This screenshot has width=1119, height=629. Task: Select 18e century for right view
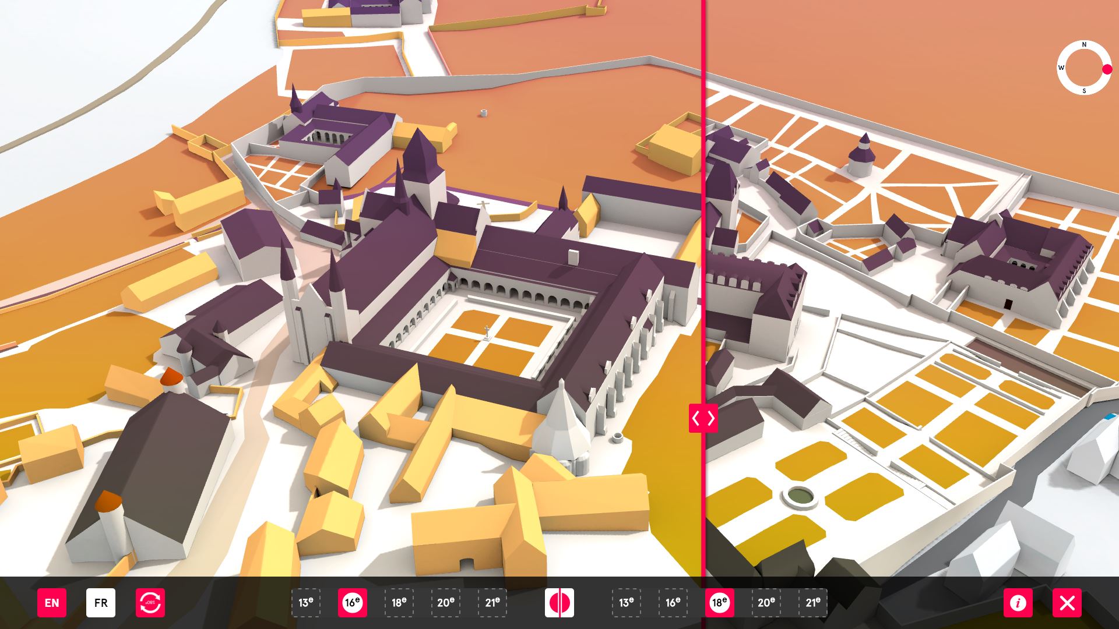(720, 603)
